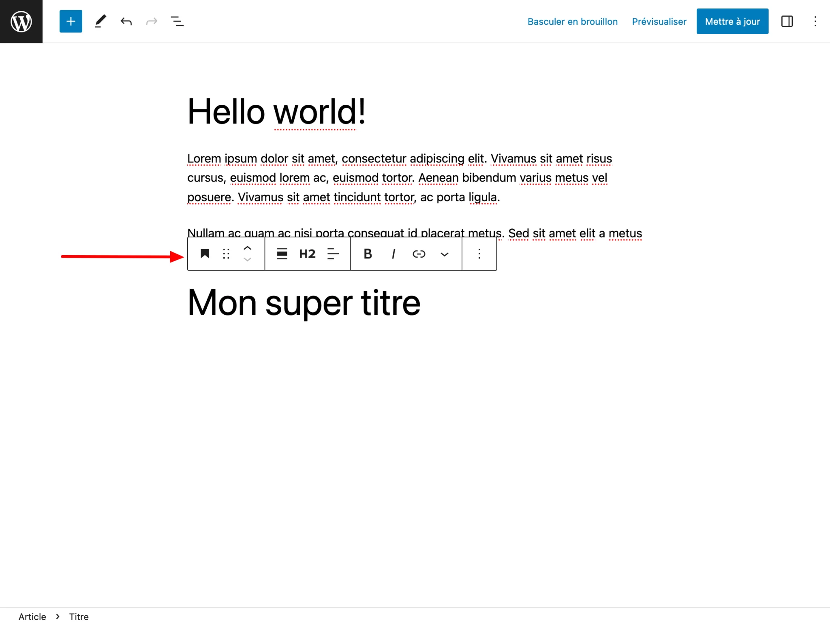Open the text alignment dropdown

coord(333,254)
